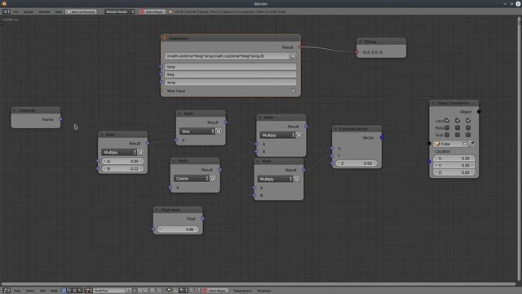Image resolution: width=522 pixels, height=294 pixels.
Task: Click New Input plus arrow
Action: tap(294, 91)
